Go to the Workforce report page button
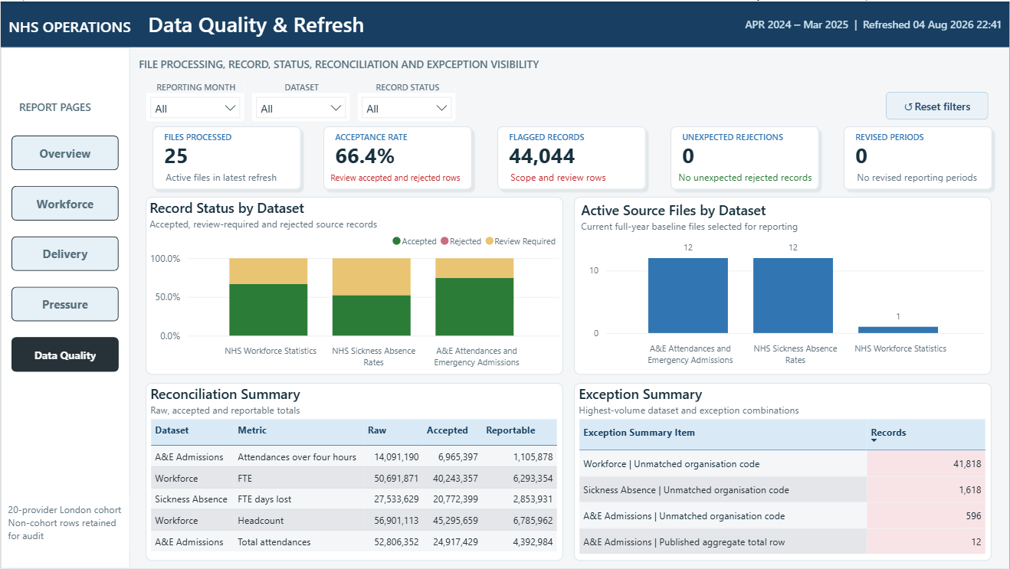1010x569 pixels. (x=65, y=204)
